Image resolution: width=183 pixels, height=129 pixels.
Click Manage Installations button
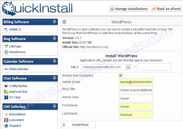(129, 9)
